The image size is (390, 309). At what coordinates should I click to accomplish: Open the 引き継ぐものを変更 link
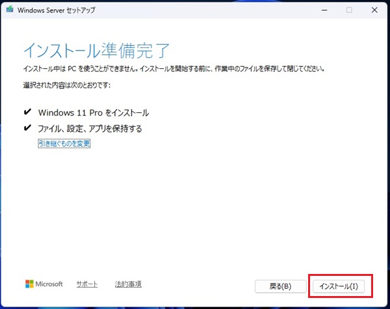pyautogui.click(x=64, y=143)
